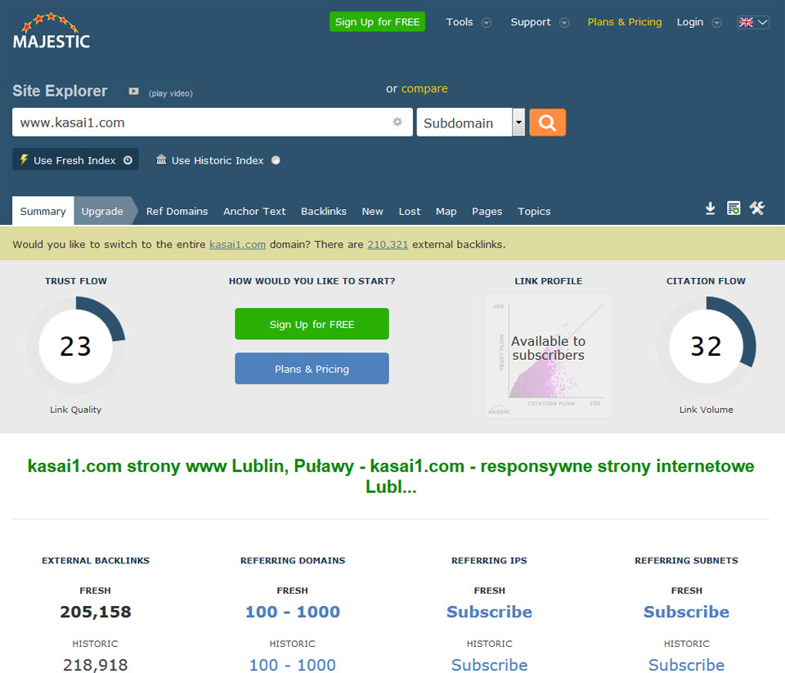Open the Upgrade tab

(x=102, y=211)
